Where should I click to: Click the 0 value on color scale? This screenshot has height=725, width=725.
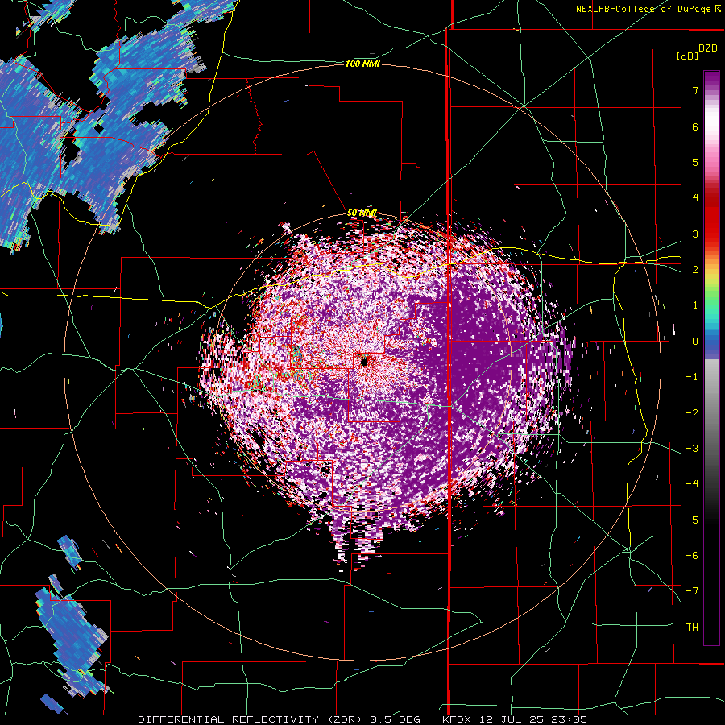coord(695,342)
